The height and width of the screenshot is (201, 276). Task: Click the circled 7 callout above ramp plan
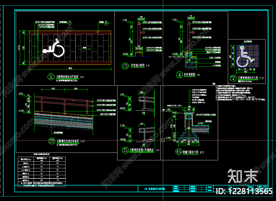click(70, 23)
